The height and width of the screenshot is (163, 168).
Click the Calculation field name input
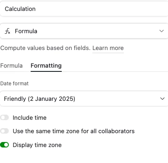coord(84,9)
